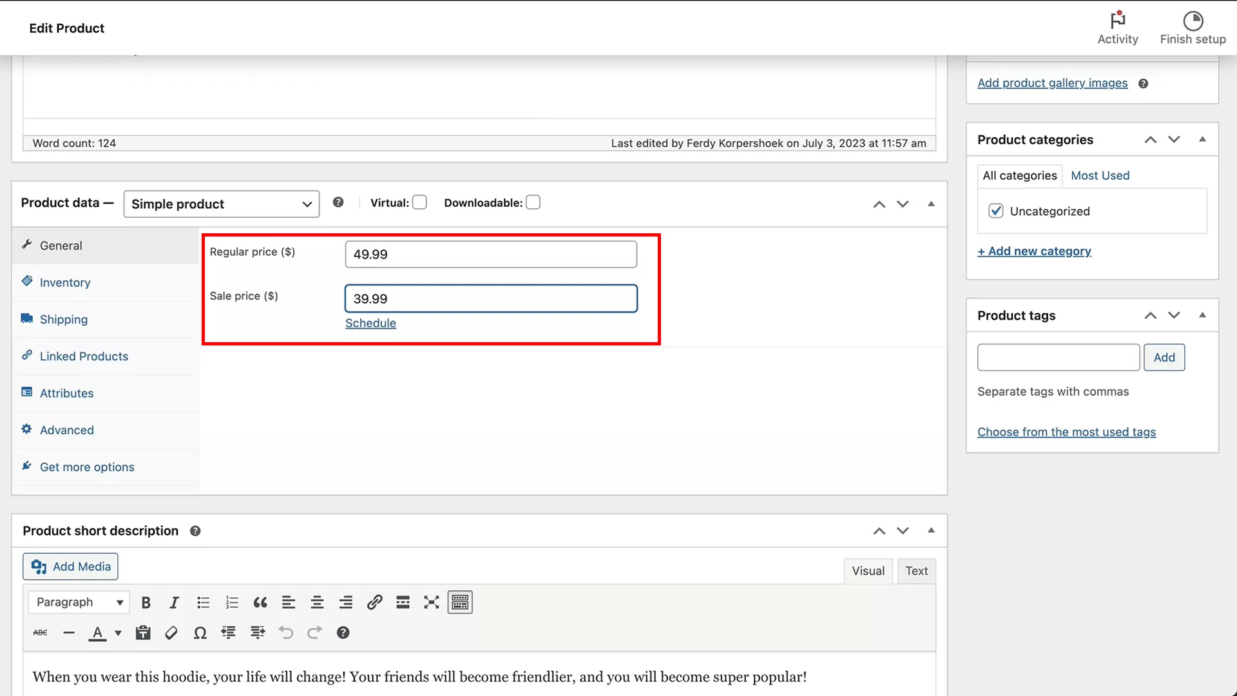Select the Italic formatting icon
The width and height of the screenshot is (1237, 696).
tap(174, 602)
